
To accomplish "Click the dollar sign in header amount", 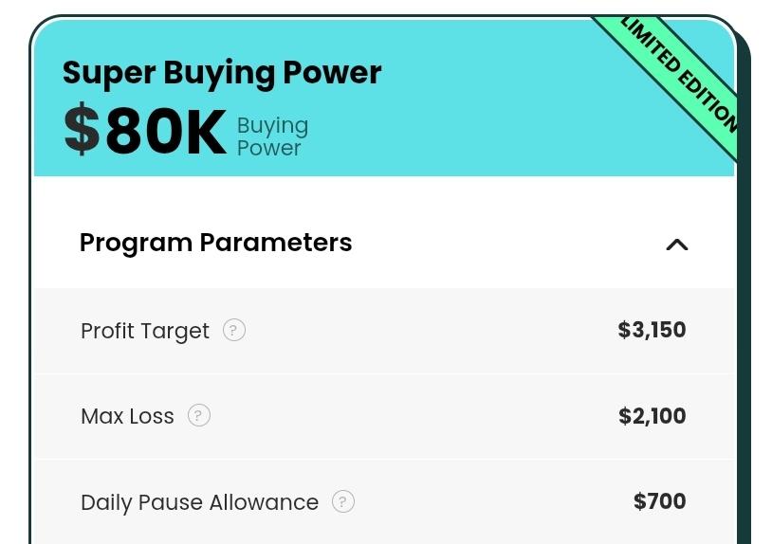I will coord(82,132).
